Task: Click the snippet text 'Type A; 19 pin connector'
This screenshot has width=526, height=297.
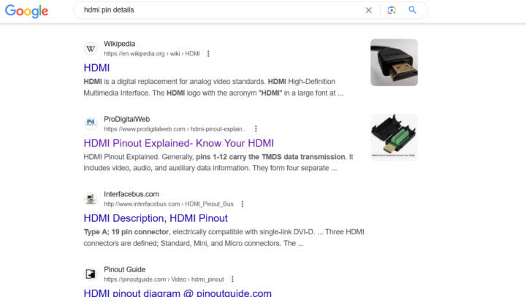Action: (x=126, y=232)
